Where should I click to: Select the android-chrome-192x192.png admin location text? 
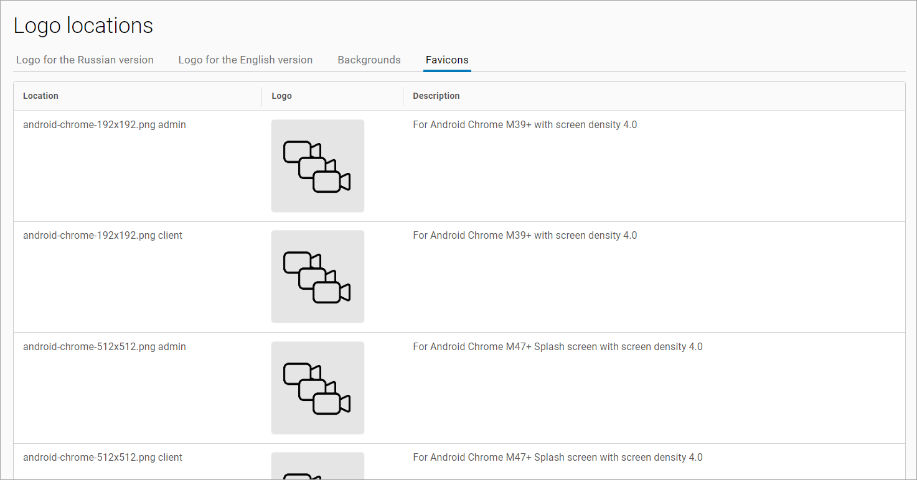pyautogui.click(x=105, y=125)
